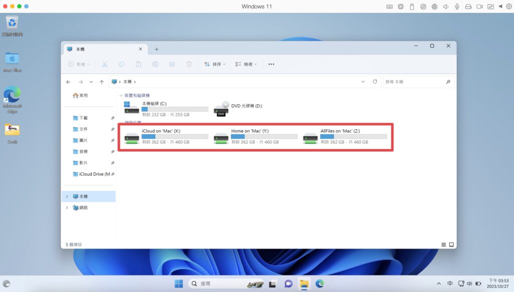The width and height of the screenshot is (514, 292).
Task: Switch to large icons view in status bar
Action: tap(451, 244)
